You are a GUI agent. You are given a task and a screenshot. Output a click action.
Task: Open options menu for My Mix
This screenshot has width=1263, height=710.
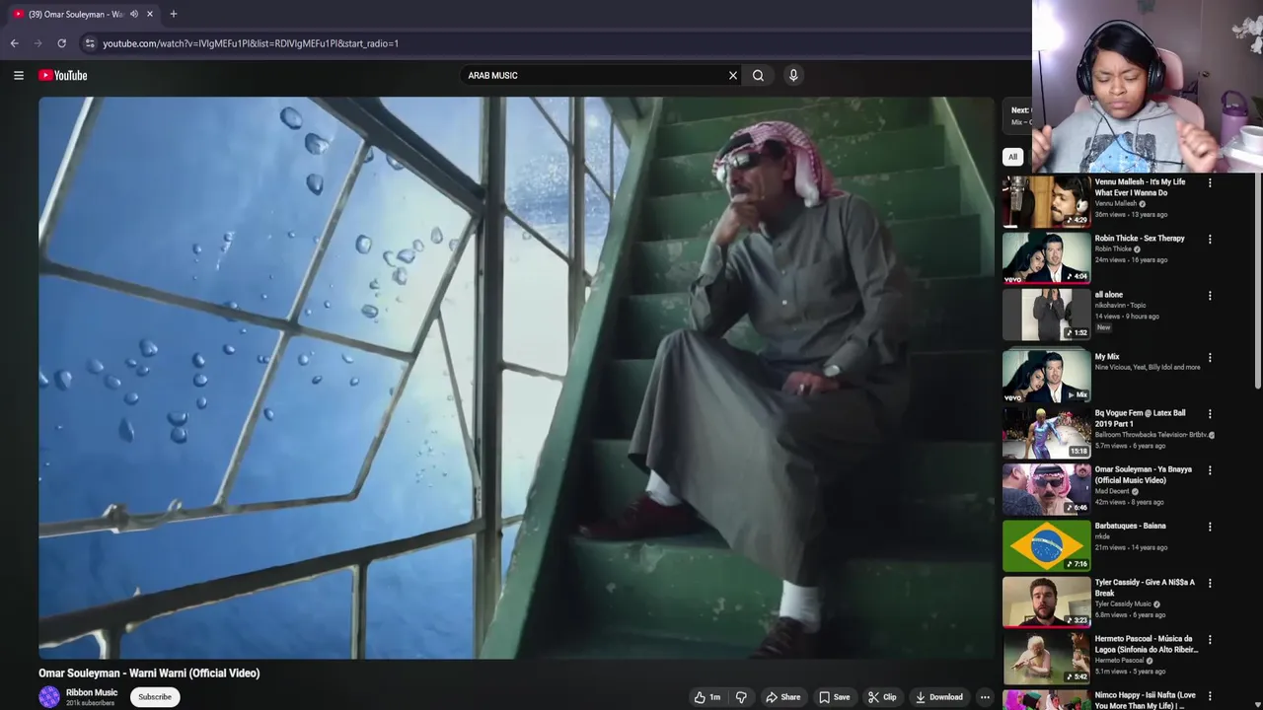pos(1210,357)
